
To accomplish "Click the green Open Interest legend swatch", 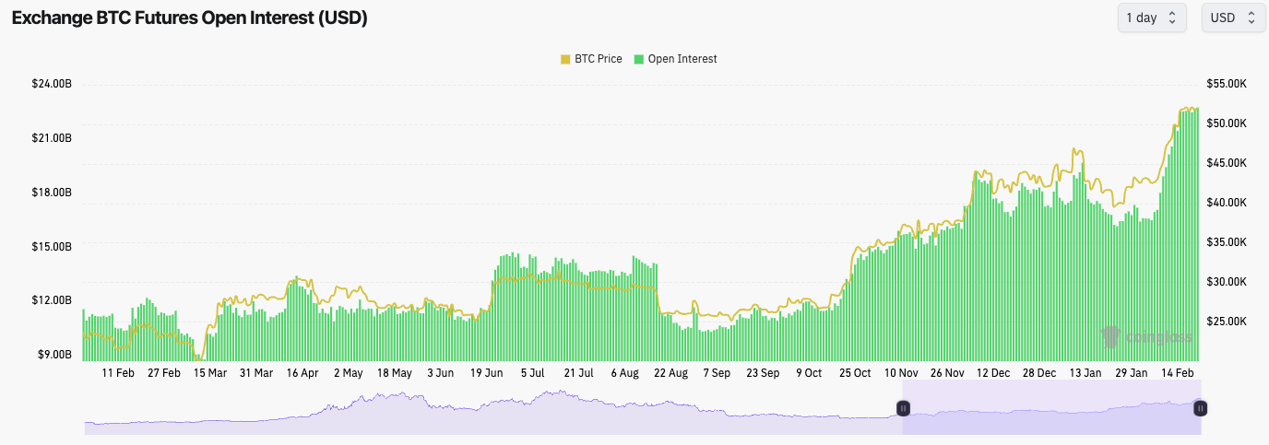I will point(639,59).
